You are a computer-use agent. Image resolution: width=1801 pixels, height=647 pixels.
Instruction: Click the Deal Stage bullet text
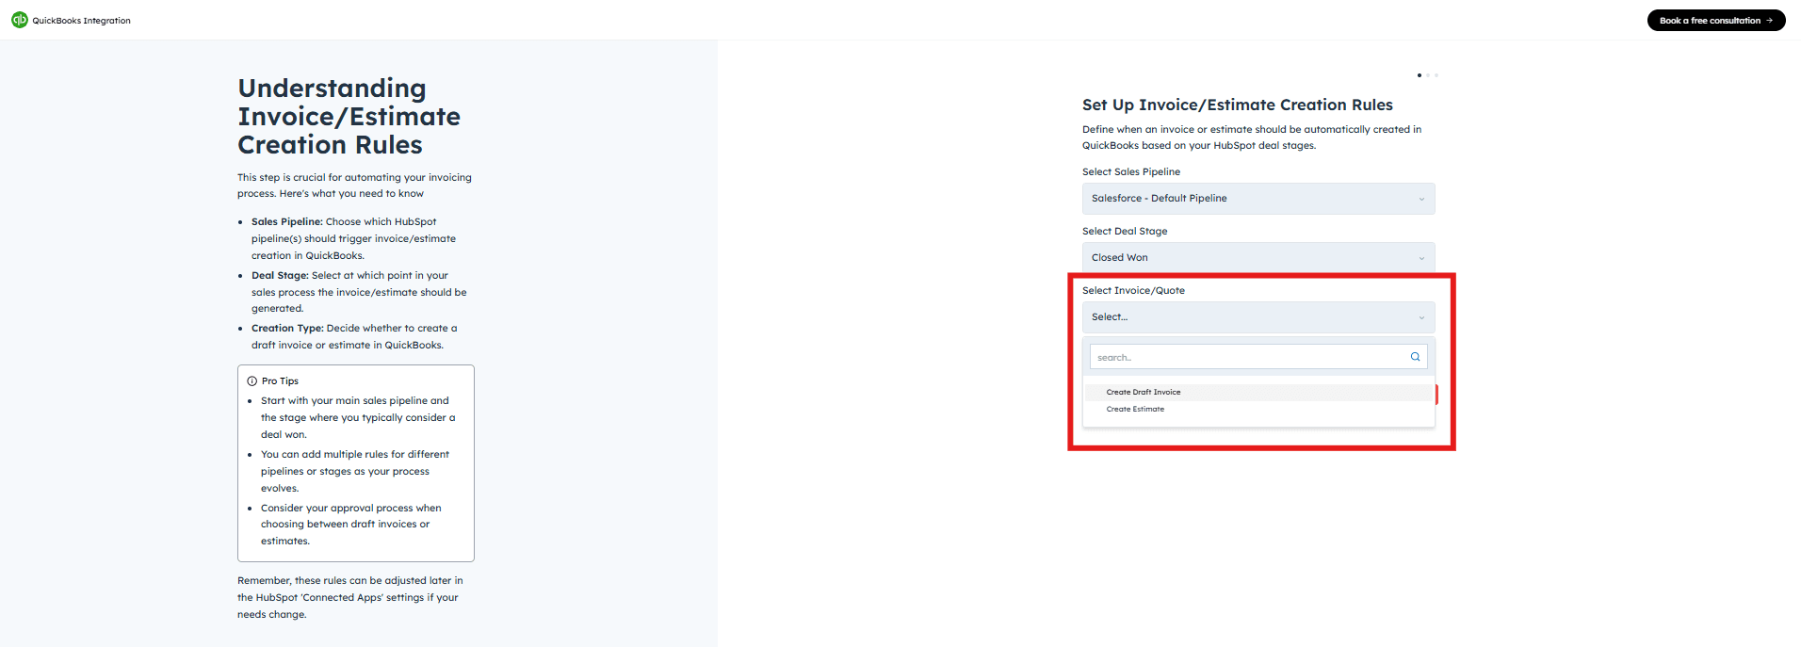coord(359,292)
